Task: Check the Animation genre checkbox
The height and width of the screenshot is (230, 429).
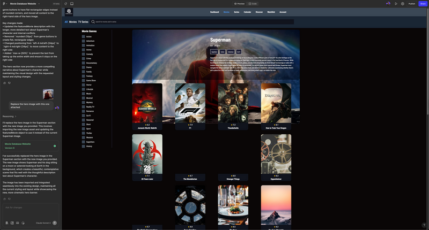Action: pyautogui.click(x=84, y=45)
